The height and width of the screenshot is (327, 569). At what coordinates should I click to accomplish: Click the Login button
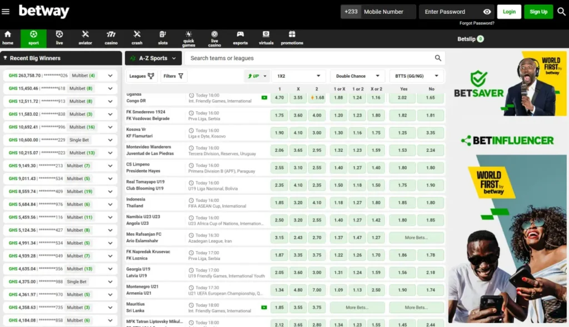coord(509,12)
